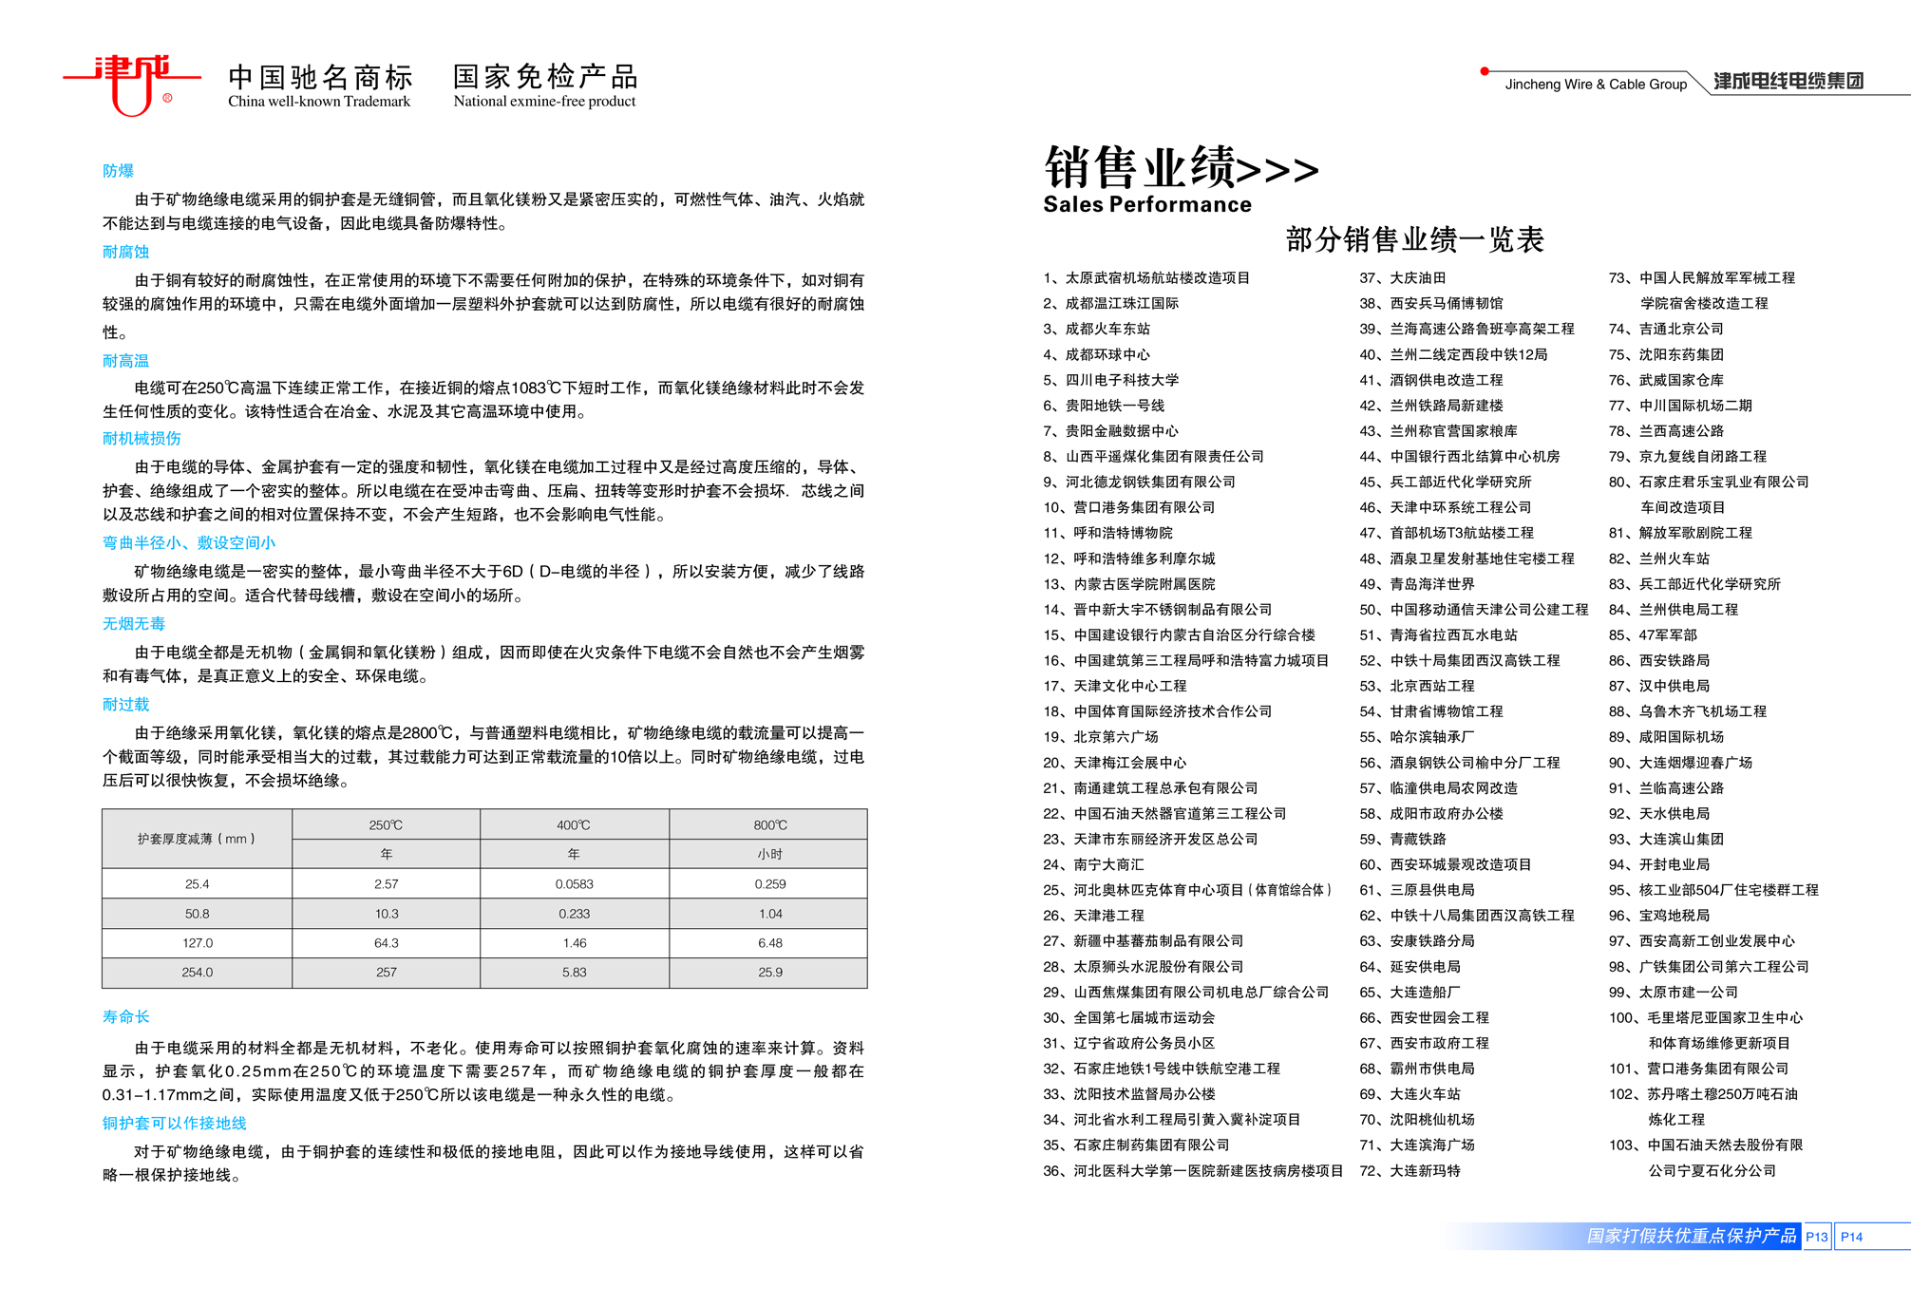Click list item 1 太原武宿机场航站楼改造项目
This screenshot has width=1911, height=1306.
(x=1147, y=278)
